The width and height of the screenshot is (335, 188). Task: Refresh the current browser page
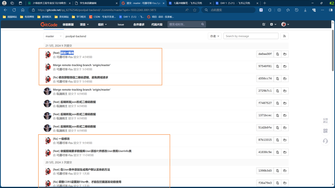tap(14, 10)
